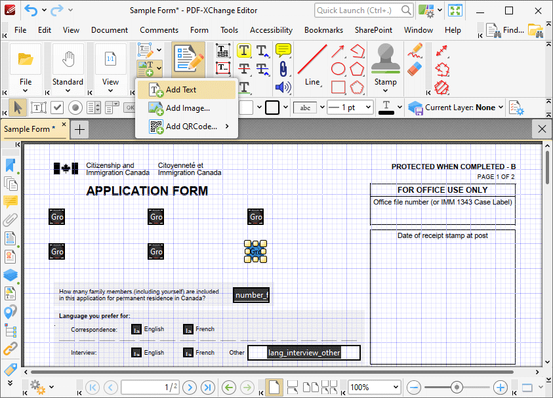Select the Cloud shape tool
The image size is (553, 398).
pyautogui.click(x=357, y=87)
